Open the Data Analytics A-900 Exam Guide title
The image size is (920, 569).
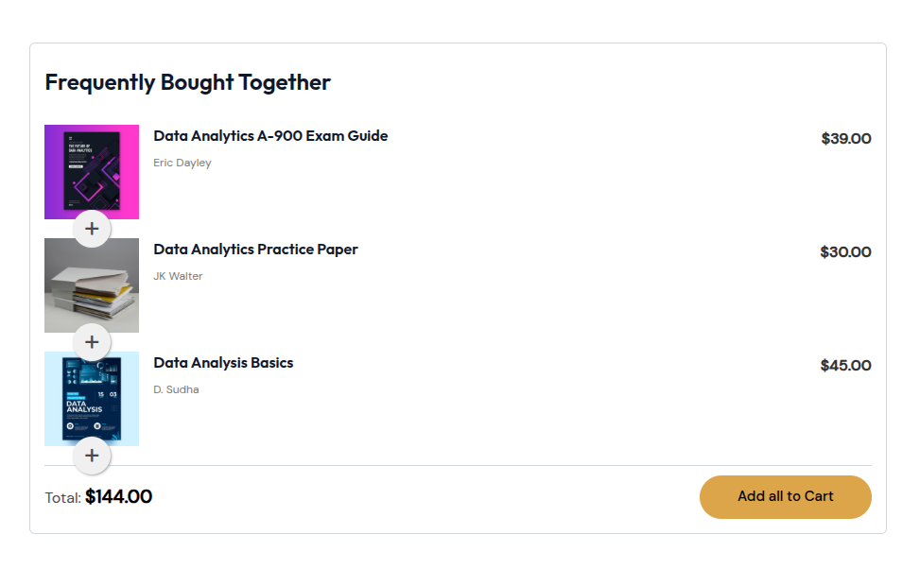pos(270,136)
